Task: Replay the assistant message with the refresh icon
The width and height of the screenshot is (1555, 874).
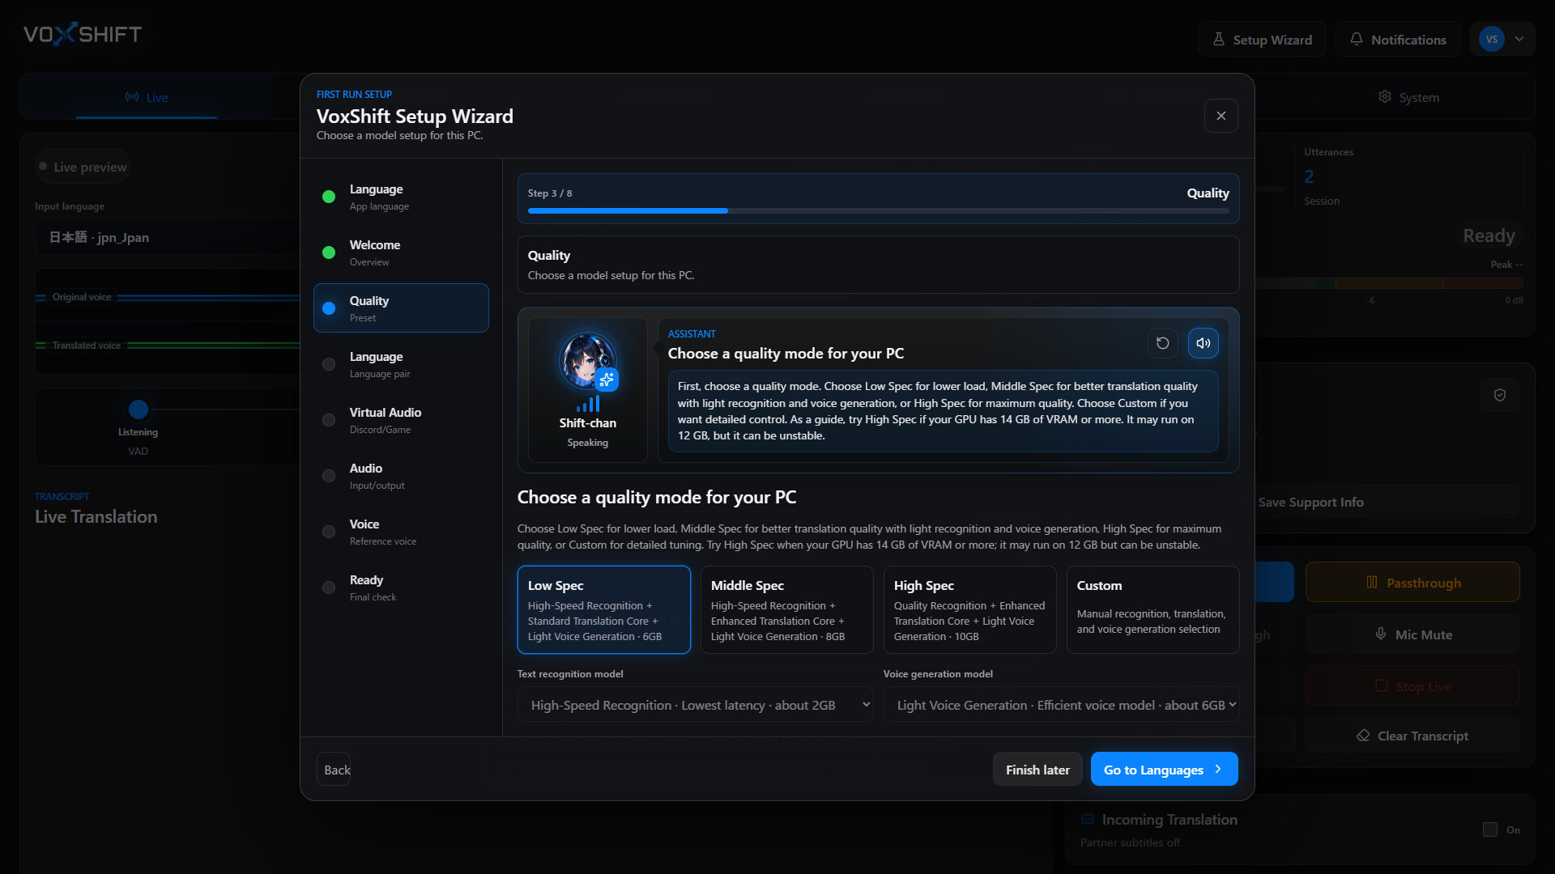Action: pos(1162,343)
